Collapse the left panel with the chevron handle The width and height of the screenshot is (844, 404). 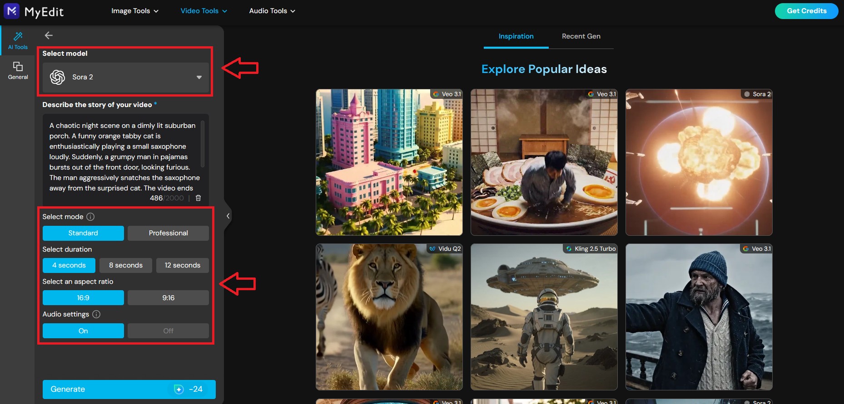228,216
